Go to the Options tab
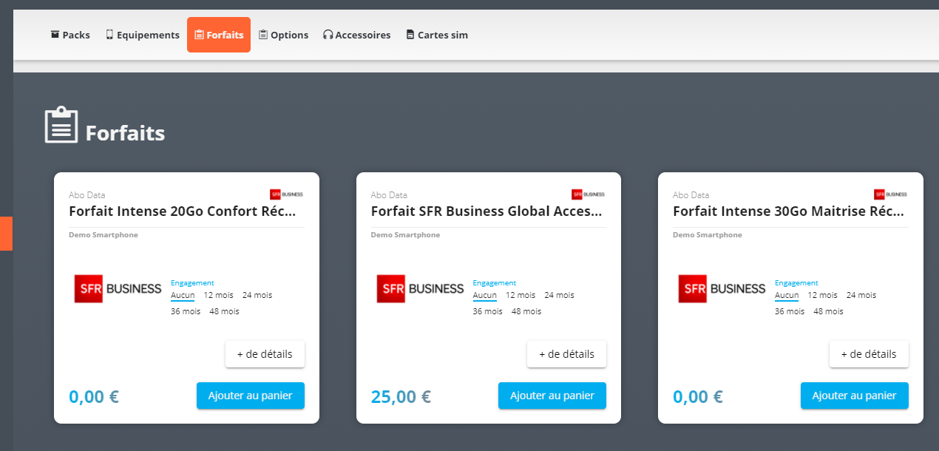Image resolution: width=939 pixels, height=451 pixels. click(283, 35)
